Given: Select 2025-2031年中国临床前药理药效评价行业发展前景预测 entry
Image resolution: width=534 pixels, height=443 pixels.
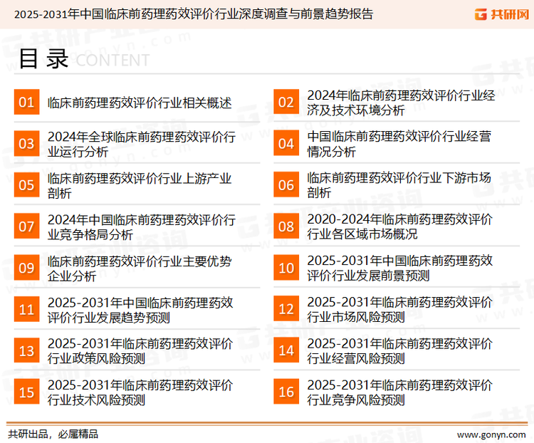Looking at the screenshot, I should pos(399,268).
